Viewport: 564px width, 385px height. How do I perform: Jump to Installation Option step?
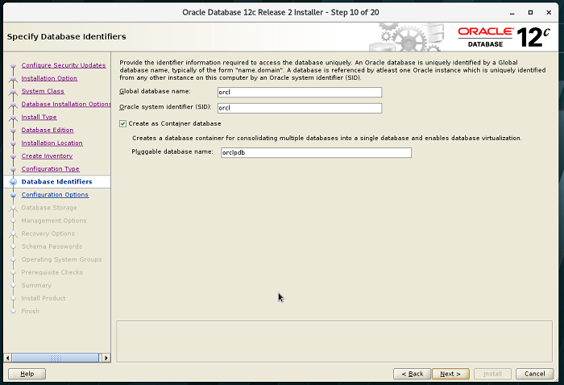pos(49,78)
